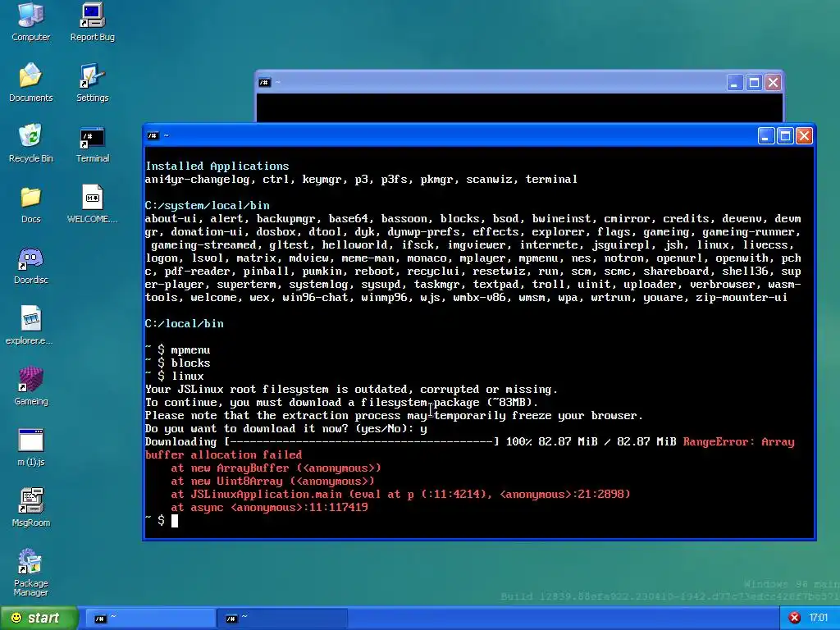Launch the Terminal desktop shortcut
Screen dimensions: 840x630
click(92, 143)
